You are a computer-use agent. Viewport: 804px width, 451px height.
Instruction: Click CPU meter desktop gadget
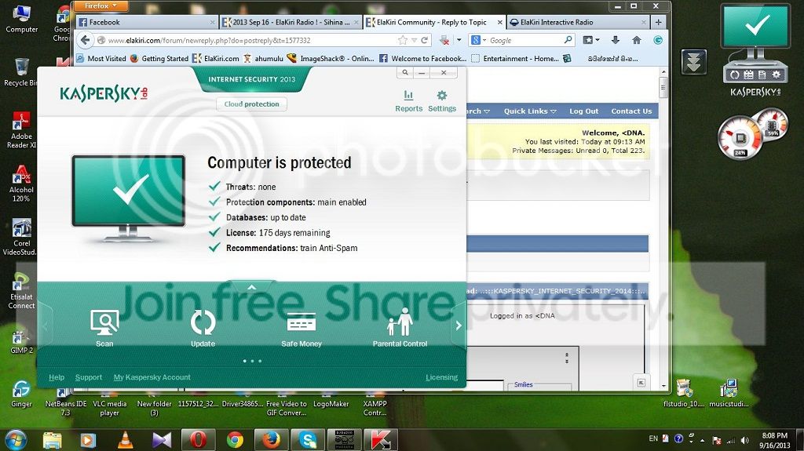[x=753, y=133]
